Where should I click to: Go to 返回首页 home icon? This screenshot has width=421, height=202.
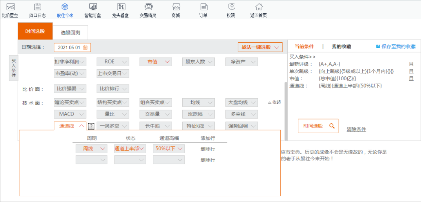259,7
